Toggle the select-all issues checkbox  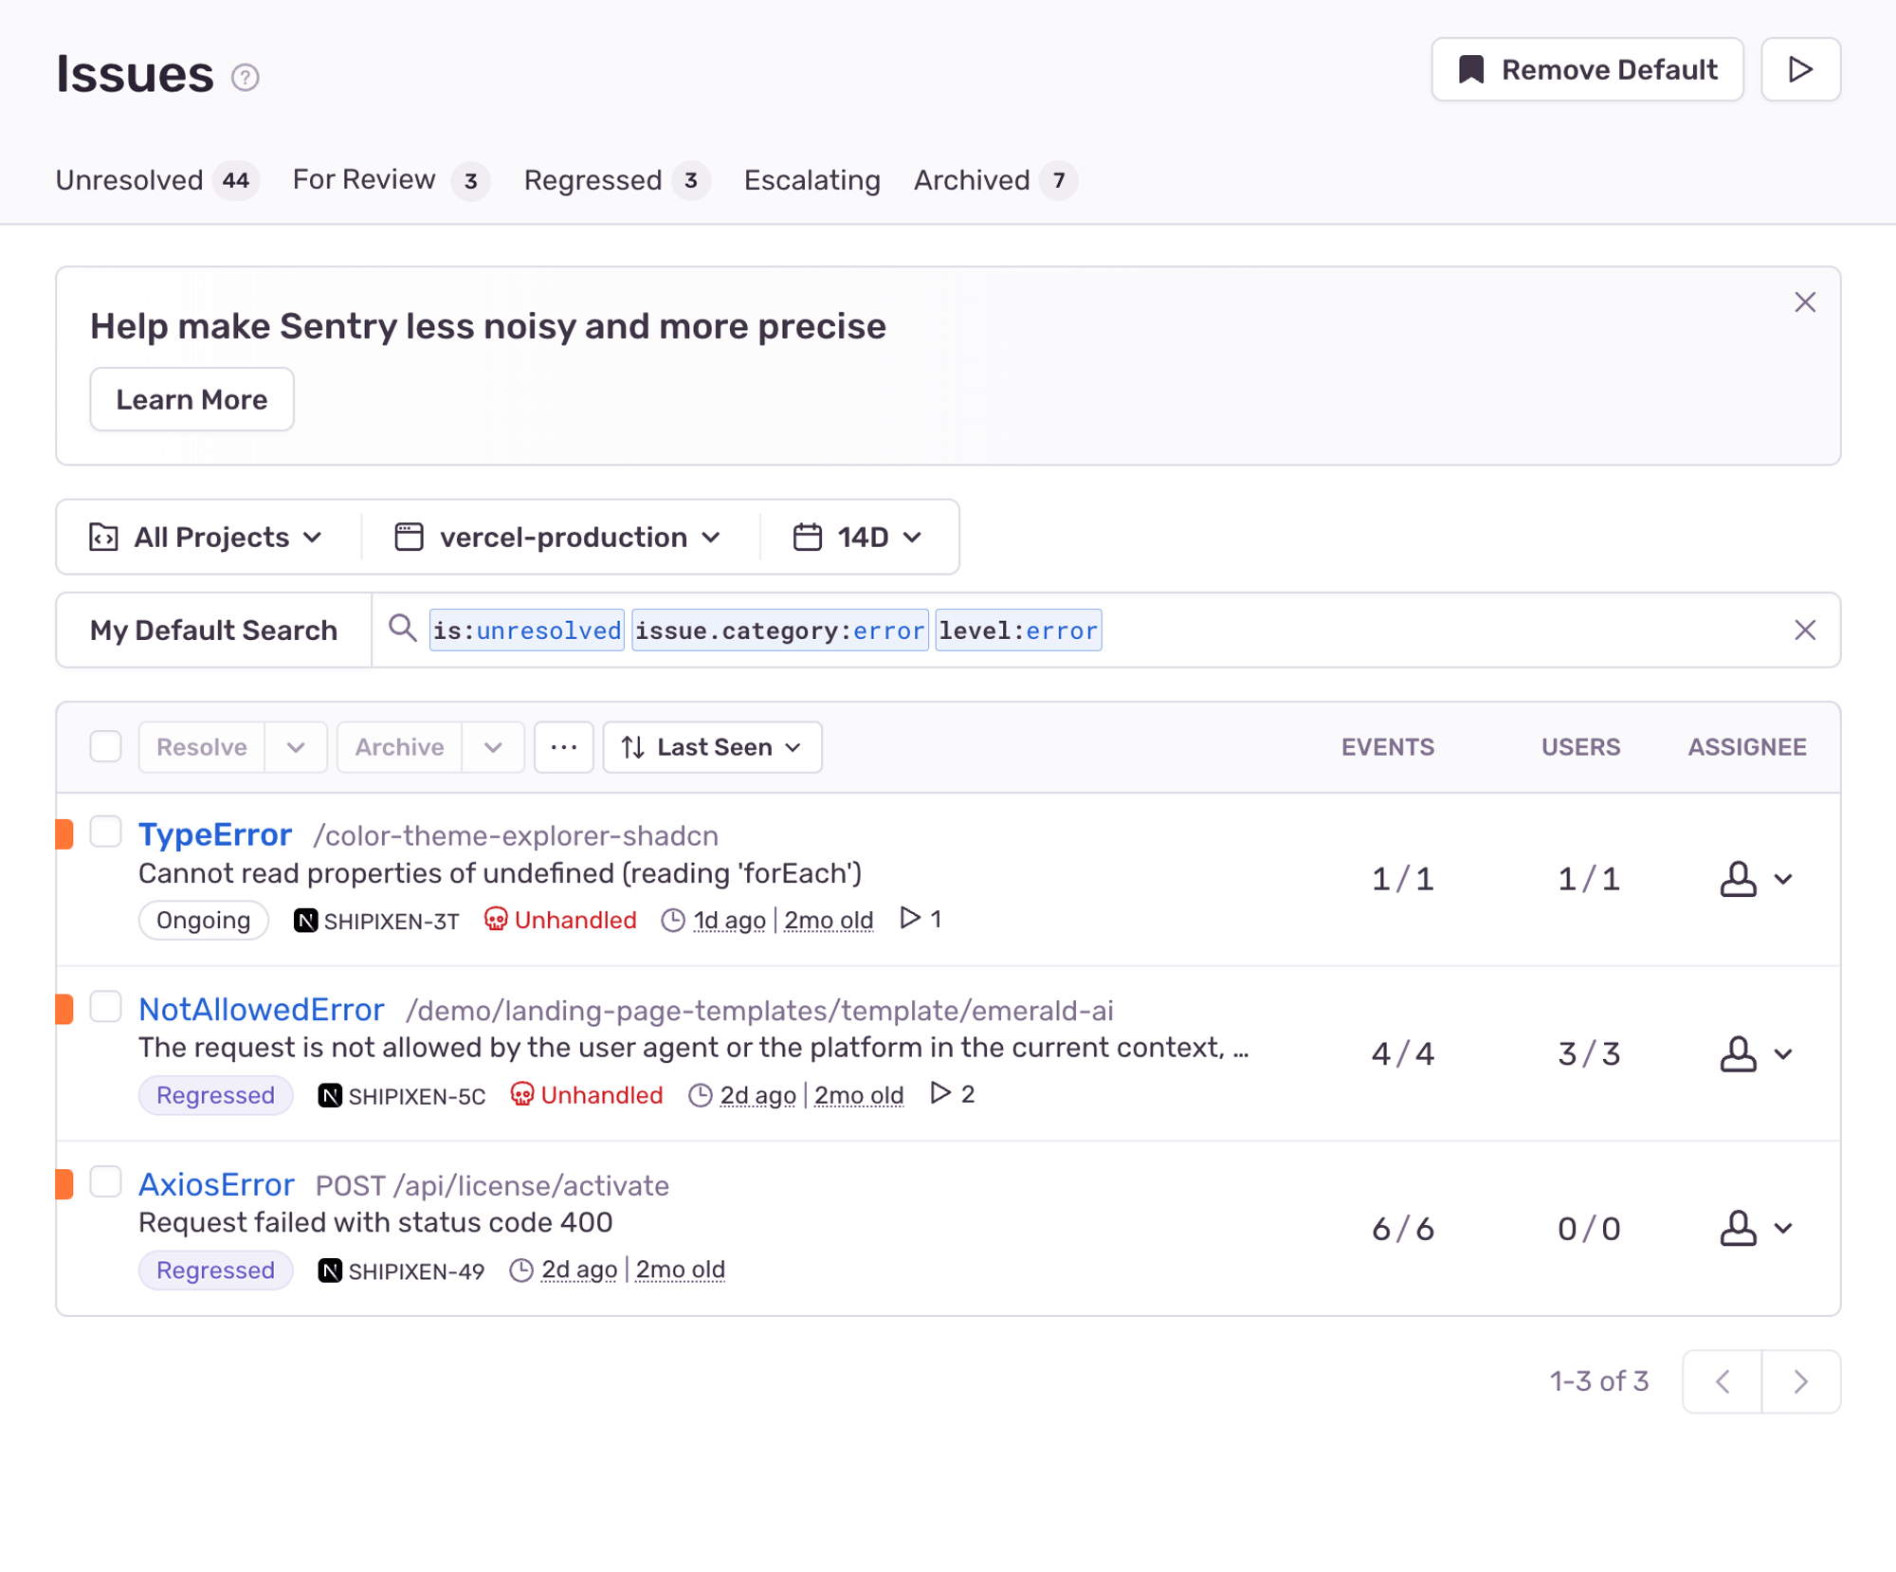(106, 747)
